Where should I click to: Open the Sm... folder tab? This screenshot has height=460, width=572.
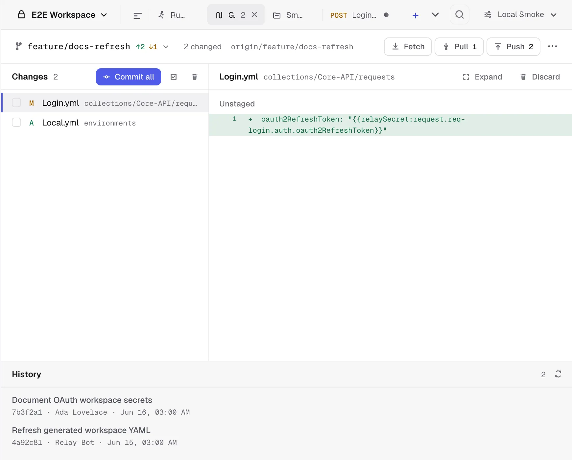click(x=288, y=15)
